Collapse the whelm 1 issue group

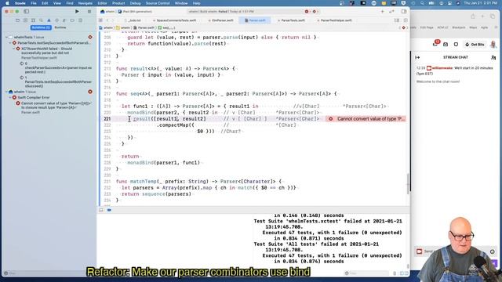tap(6, 92)
